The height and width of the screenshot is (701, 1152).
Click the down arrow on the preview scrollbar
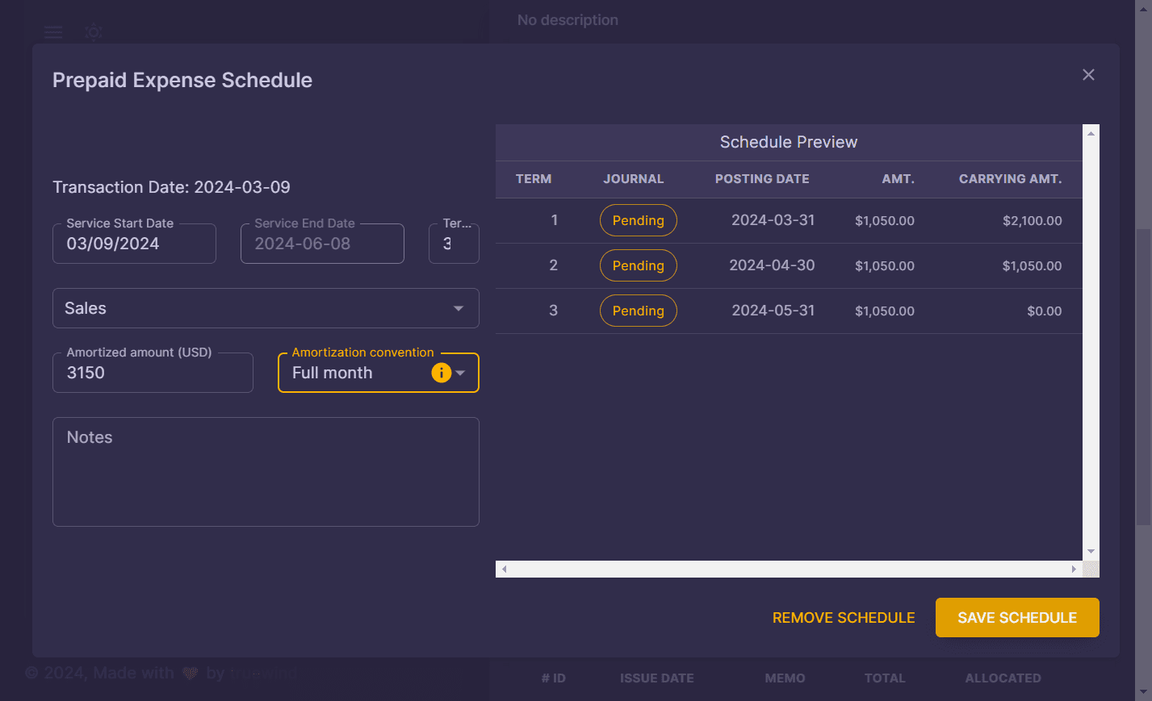point(1091,552)
